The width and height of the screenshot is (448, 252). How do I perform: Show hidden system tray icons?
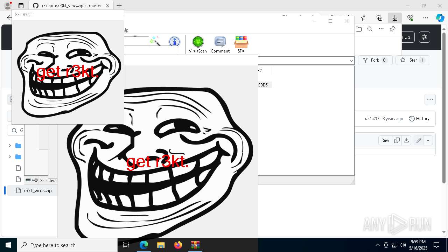tap(377, 245)
